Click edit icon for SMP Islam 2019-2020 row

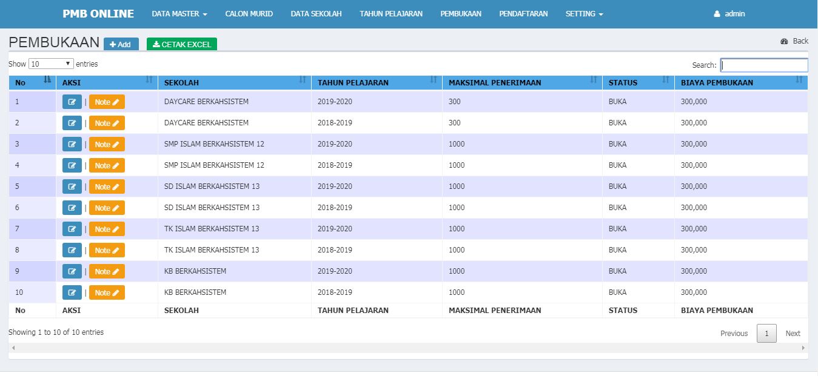pos(72,144)
